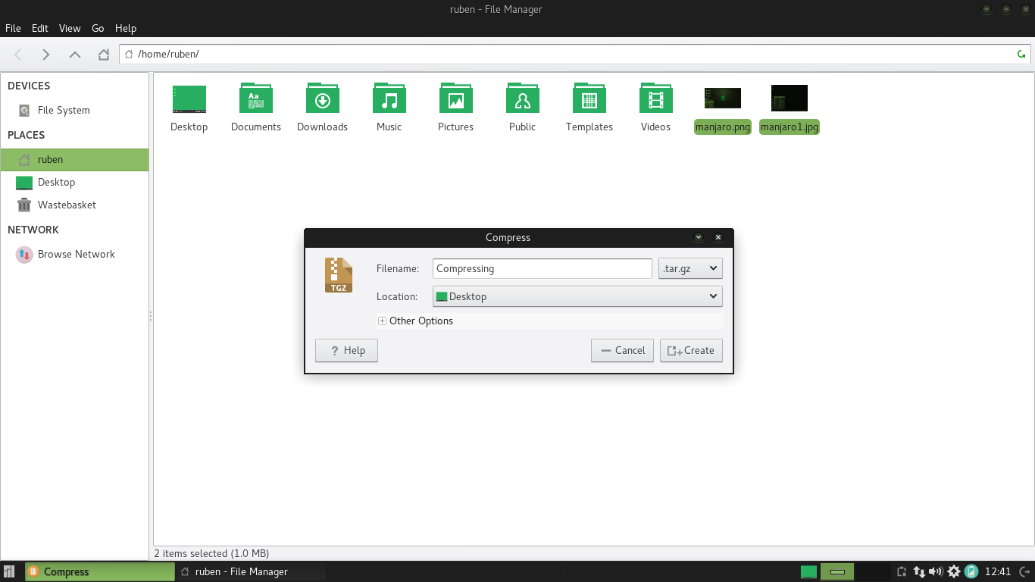This screenshot has width=1035, height=582.
Task: Switch to the first workspace in the pager
Action: coord(809,571)
